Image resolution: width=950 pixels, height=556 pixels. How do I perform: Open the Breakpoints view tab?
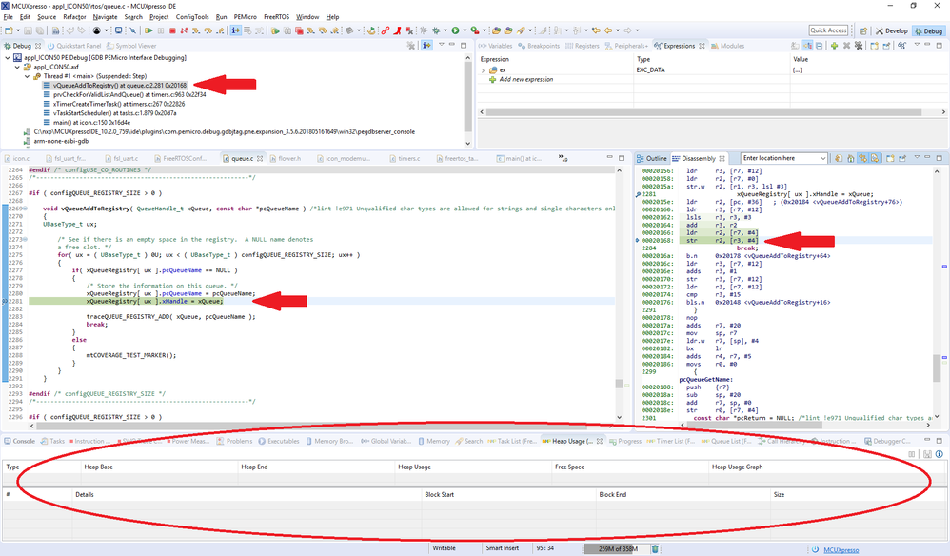tap(539, 46)
